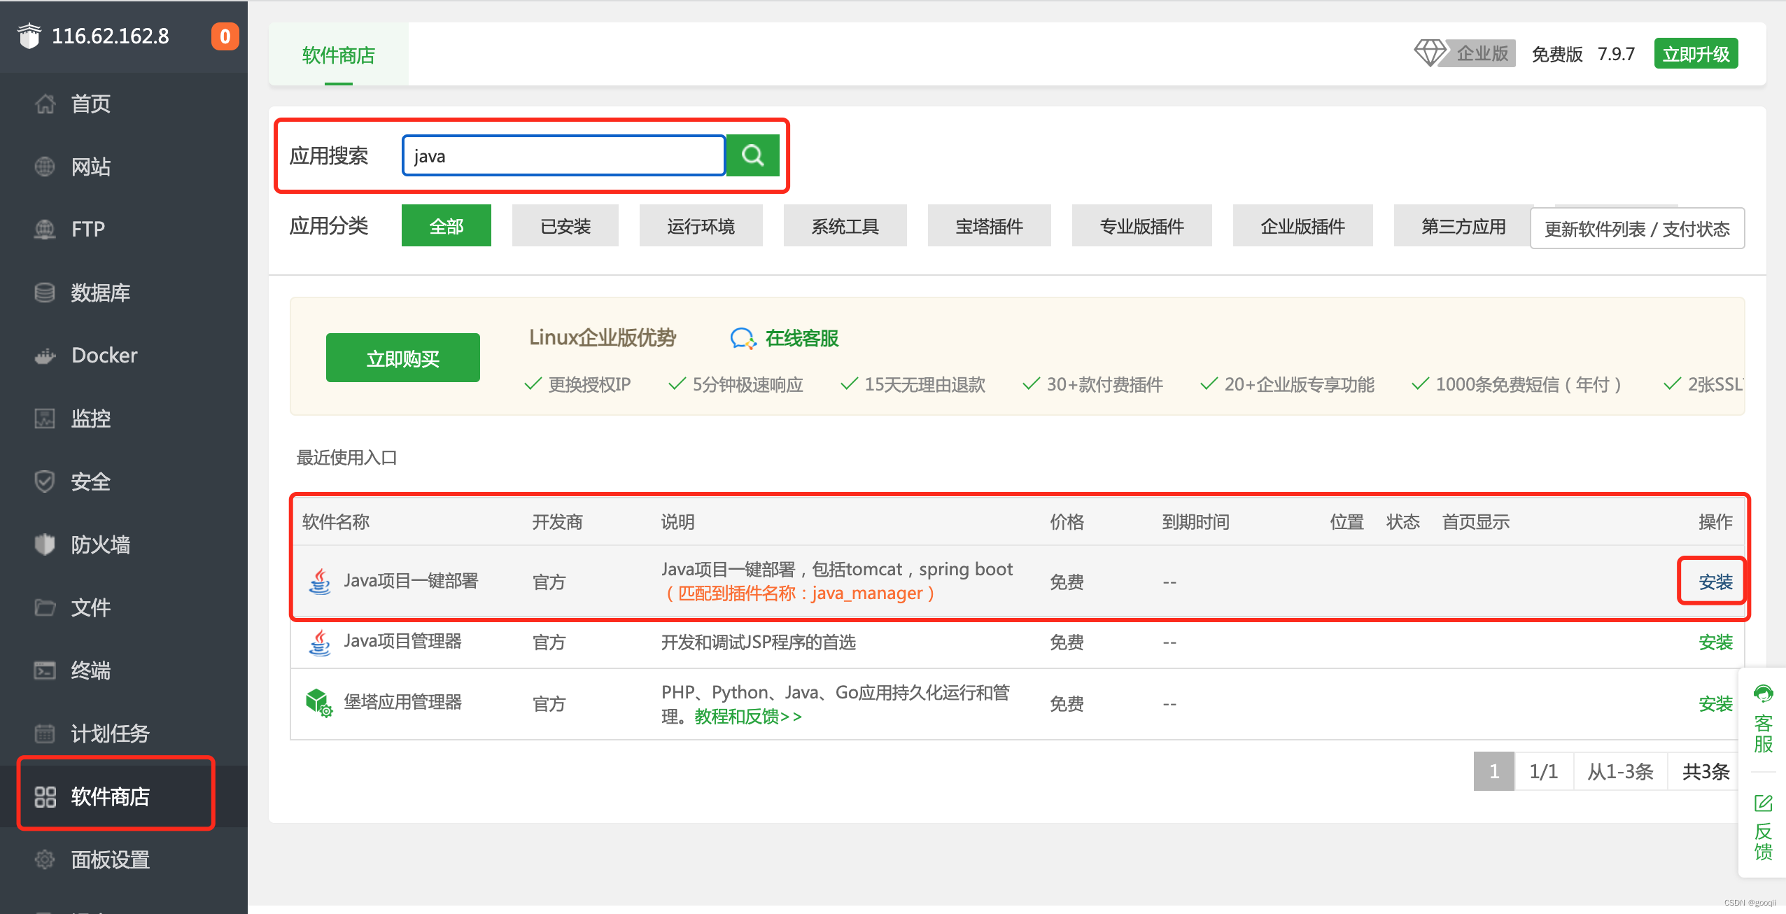Click the 网站 globe icon in sidebar

45,167
